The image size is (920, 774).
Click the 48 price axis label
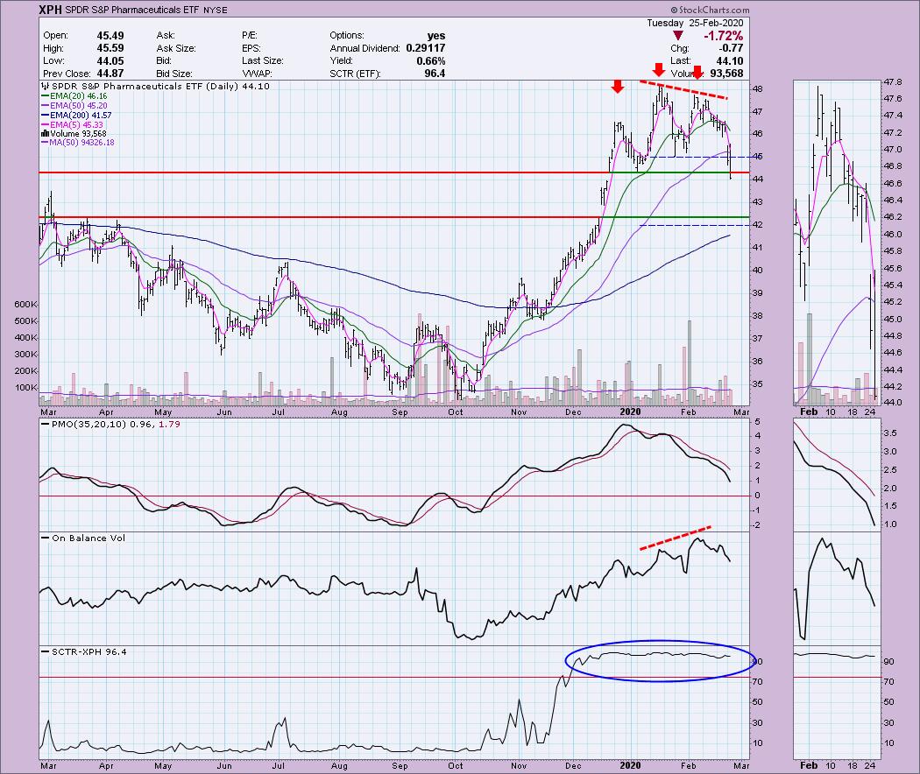[758, 88]
